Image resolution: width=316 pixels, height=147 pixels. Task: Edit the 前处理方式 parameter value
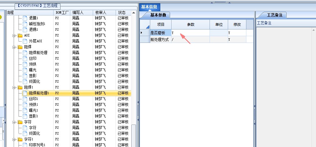click(191, 39)
